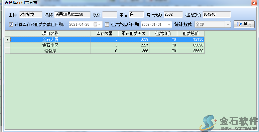Toggle 计算库存及租赁费截止日期 checkbox

[11, 25]
